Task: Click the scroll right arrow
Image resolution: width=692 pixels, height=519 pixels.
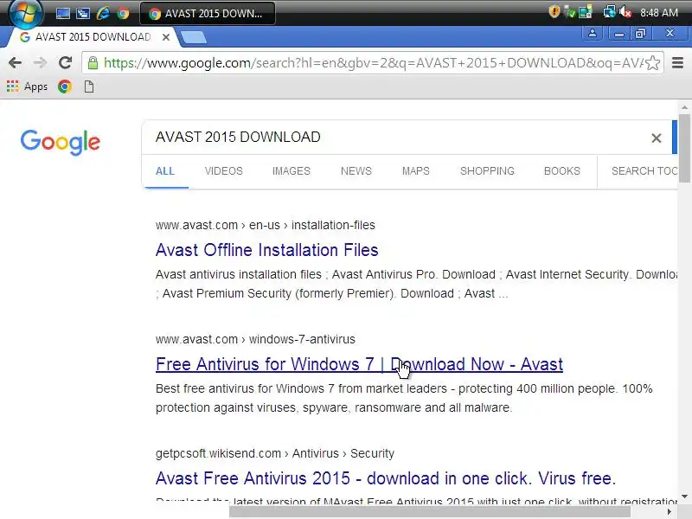Action: pyautogui.click(x=669, y=512)
